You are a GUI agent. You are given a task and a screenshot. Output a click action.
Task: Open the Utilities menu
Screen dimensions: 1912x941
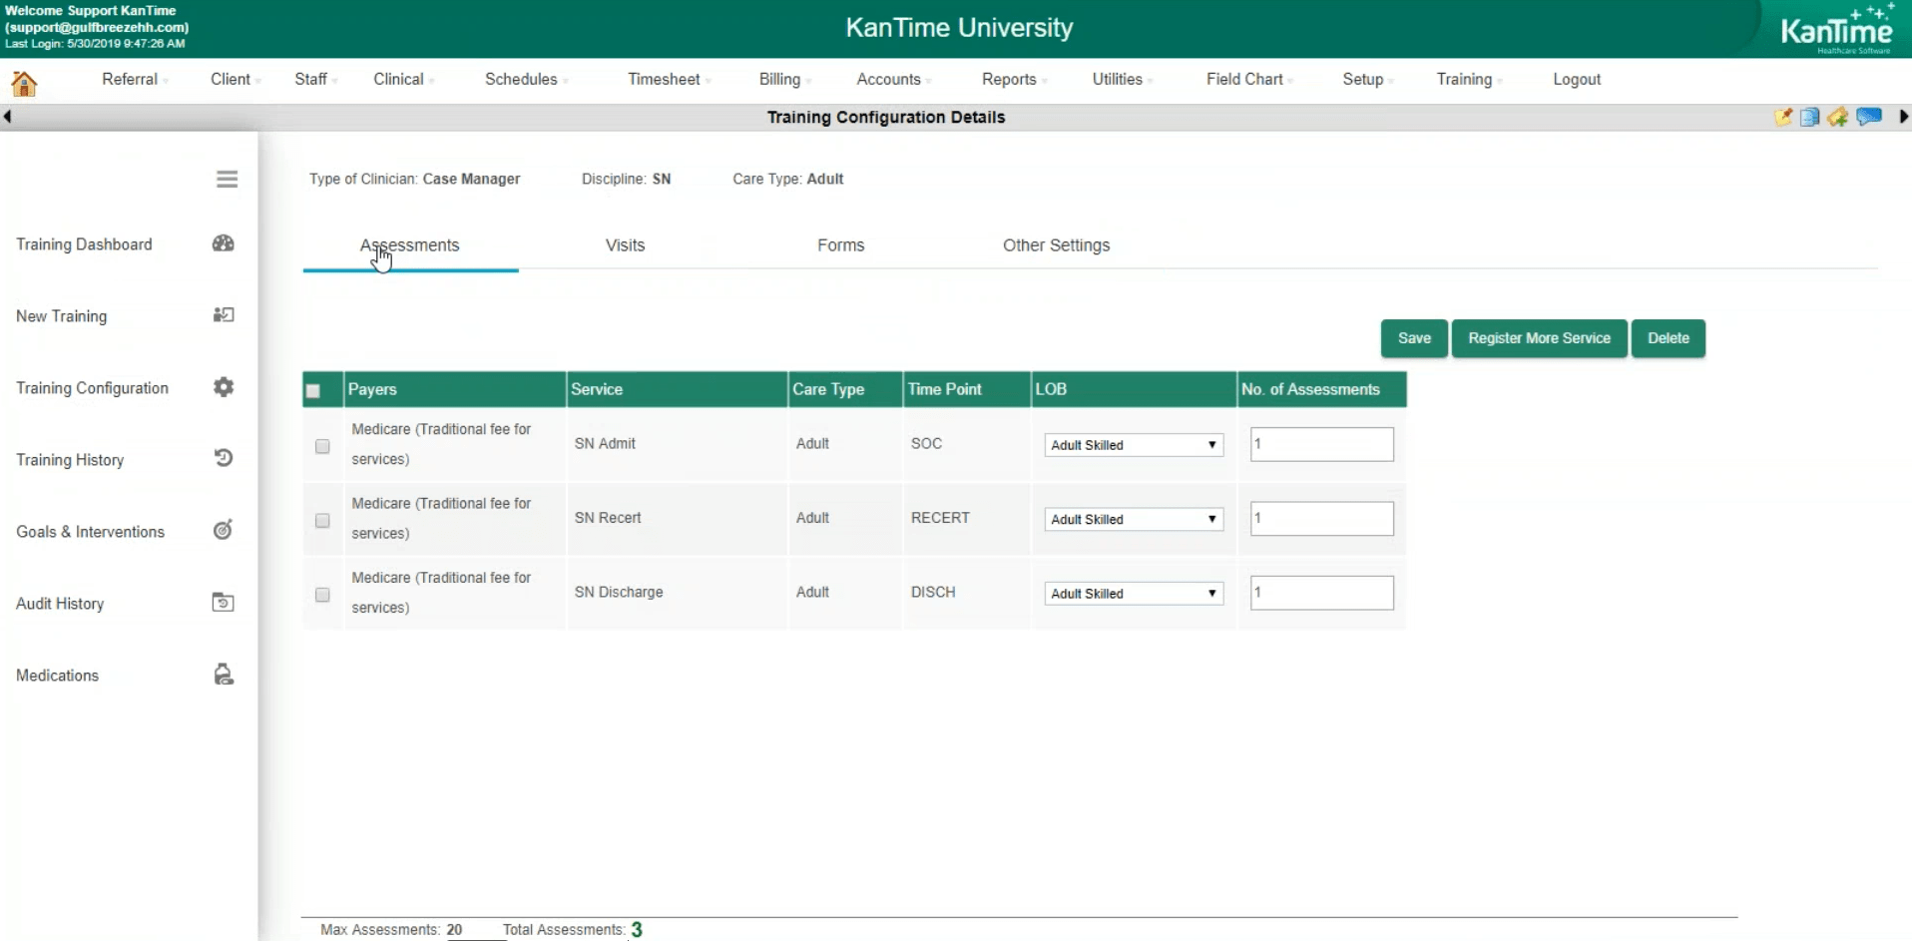(x=1123, y=80)
